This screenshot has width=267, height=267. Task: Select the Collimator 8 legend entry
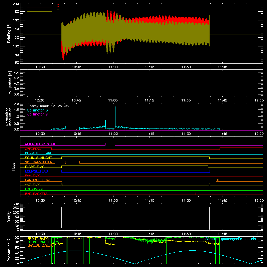tap(37, 110)
